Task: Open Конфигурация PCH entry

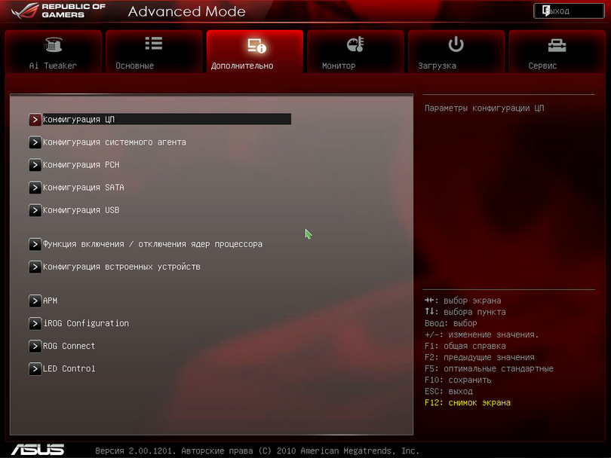Action: pos(81,165)
